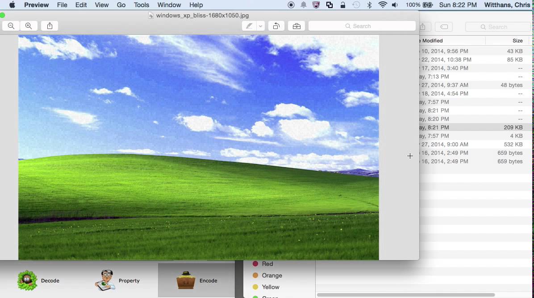Image resolution: width=534 pixels, height=298 pixels.
Task: Open the Help menu
Action: (x=196, y=5)
